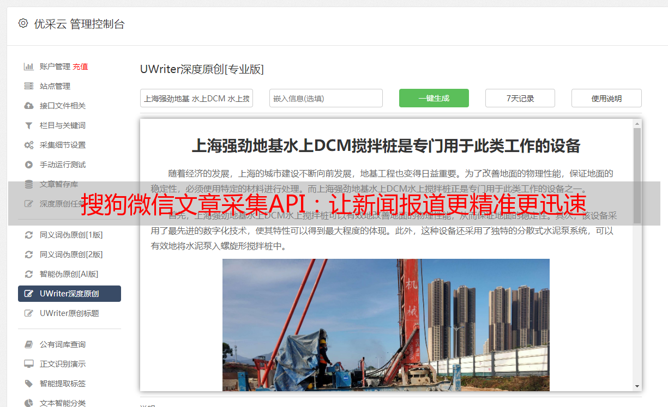Click the monitor icon for 正文识别演示
Viewport: 668px width, 407px height.
coord(29,364)
